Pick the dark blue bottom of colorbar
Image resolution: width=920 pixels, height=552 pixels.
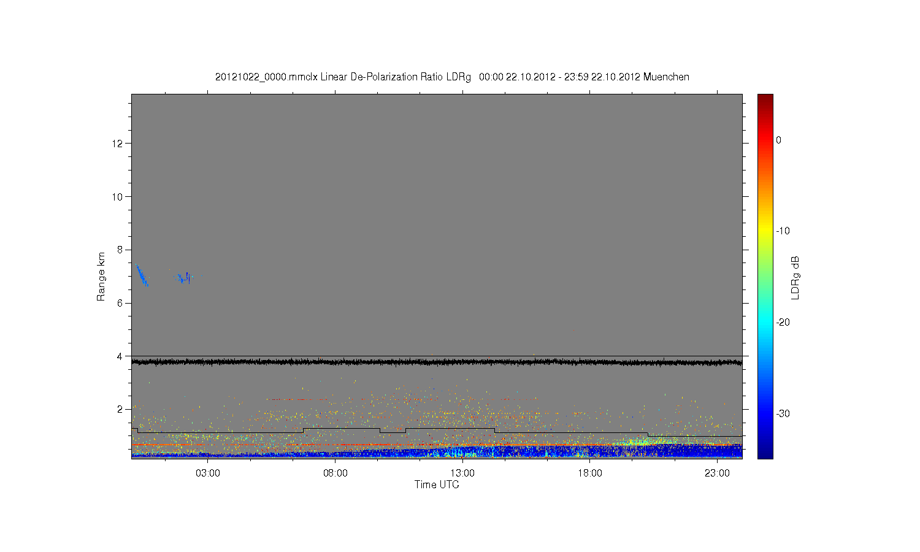click(x=765, y=454)
